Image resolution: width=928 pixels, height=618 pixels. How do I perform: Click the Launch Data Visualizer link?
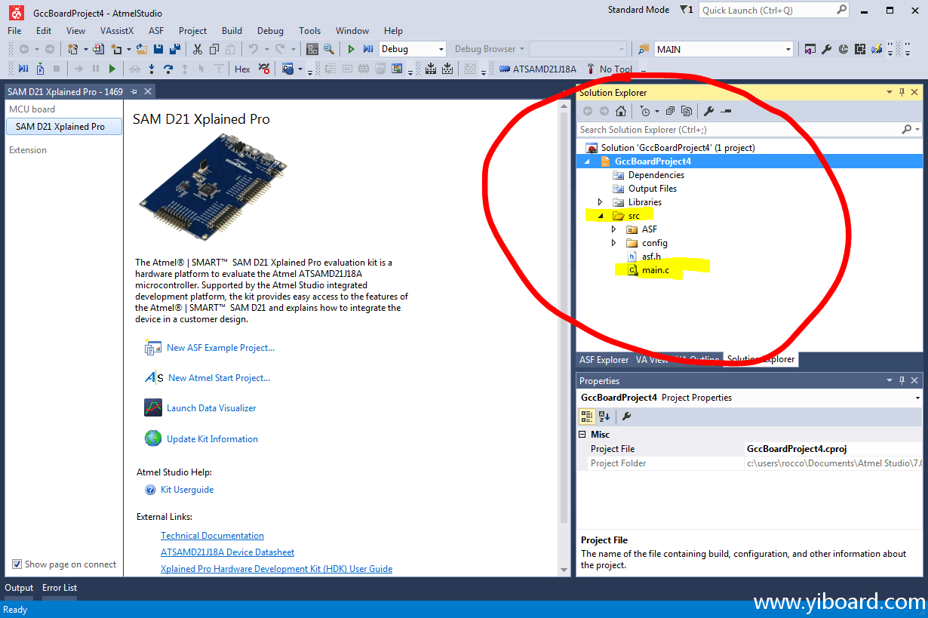point(211,408)
